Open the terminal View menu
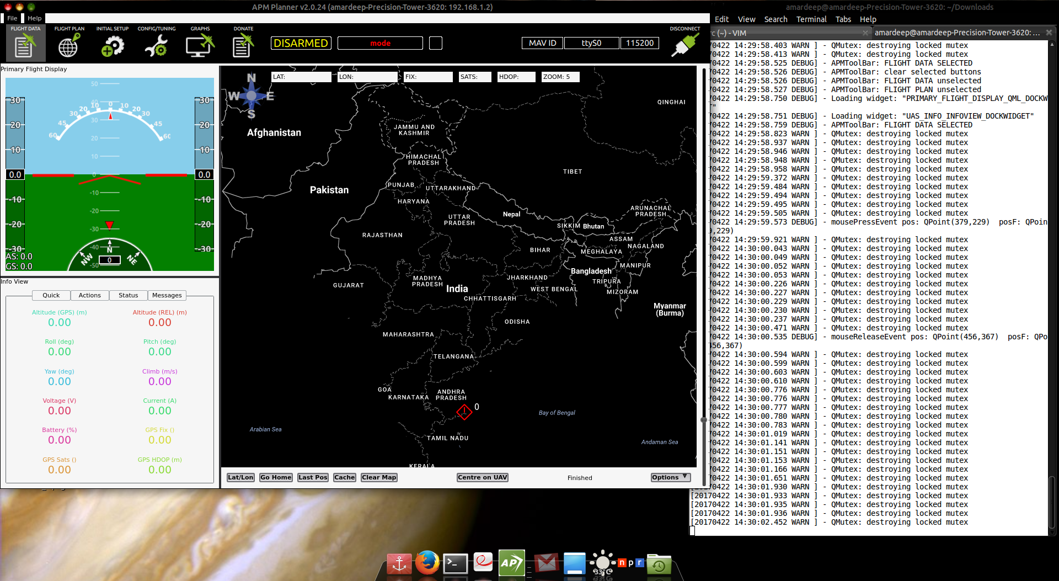The width and height of the screenshot is (1059, 581). click(x=747, y=19)
